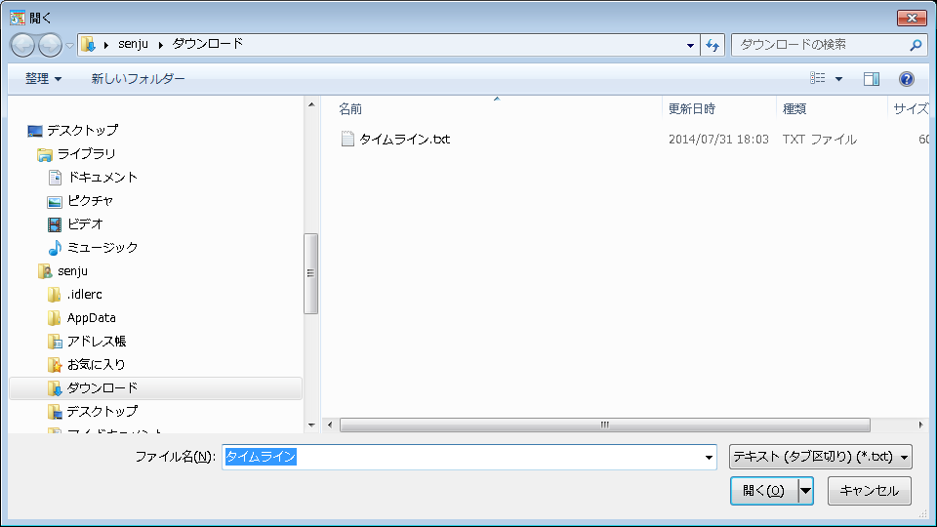Open the .idlerc folder
The height and width of the screenshot is (527, 937).
pyautogui.click(x=84, y=295)
